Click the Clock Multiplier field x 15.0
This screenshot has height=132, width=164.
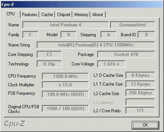[65, 85]
